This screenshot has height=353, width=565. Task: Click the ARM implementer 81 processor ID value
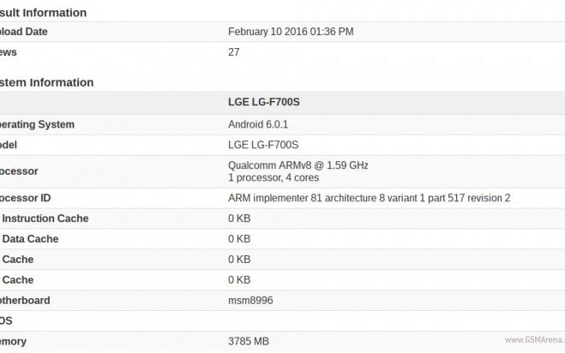click(x=369, y=198)
